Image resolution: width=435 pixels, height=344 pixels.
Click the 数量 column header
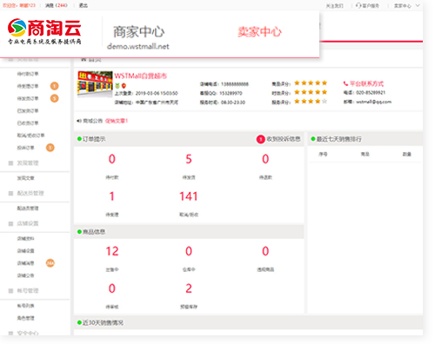(x=407, y=154)
